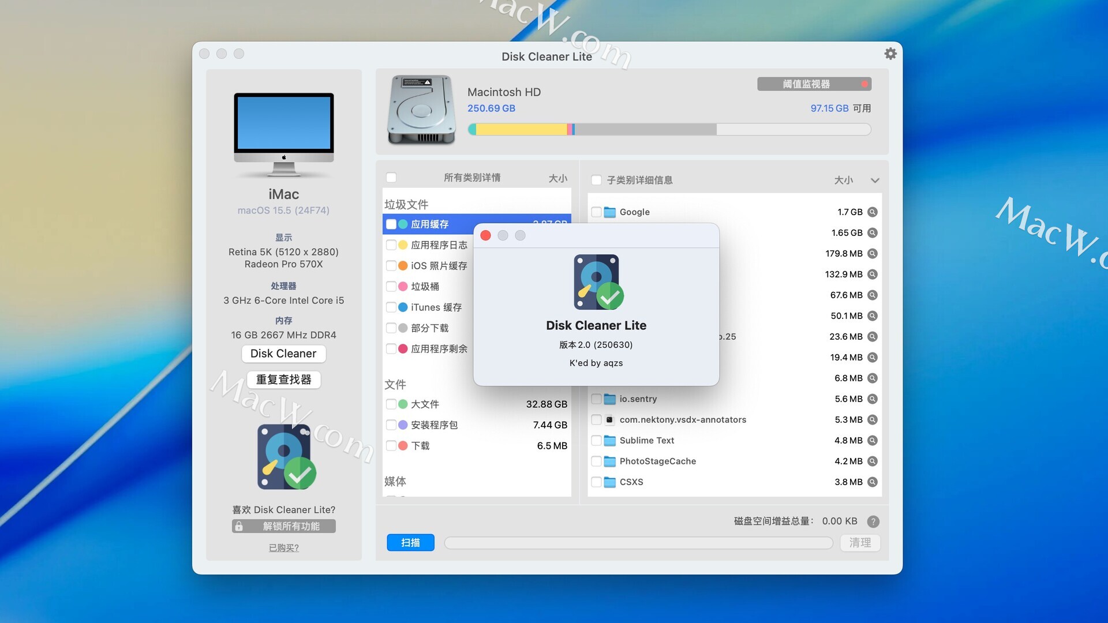The height and width of the screenshot is (623, 1108).
Task: Check the CSXS checkbox
Action: point(597,482)
